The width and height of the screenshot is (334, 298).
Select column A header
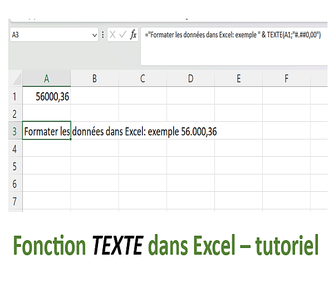coord(46,78)
